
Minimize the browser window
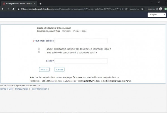[x=152, y=2]
